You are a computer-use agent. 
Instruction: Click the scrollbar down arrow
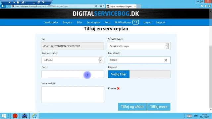211,109
